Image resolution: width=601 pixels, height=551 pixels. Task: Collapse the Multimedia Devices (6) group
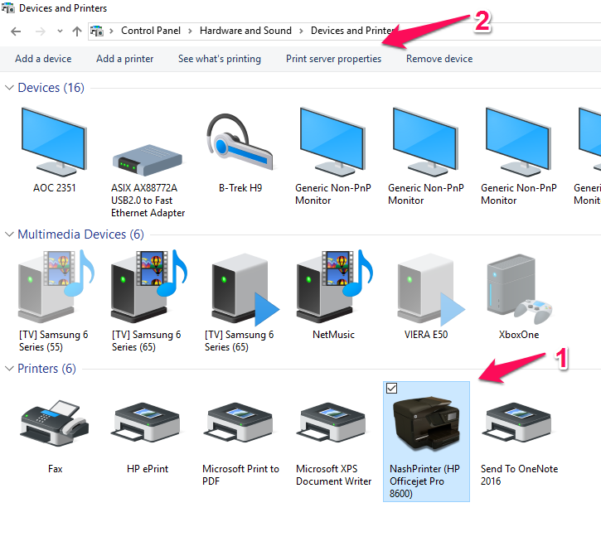[x=9, y=234]
